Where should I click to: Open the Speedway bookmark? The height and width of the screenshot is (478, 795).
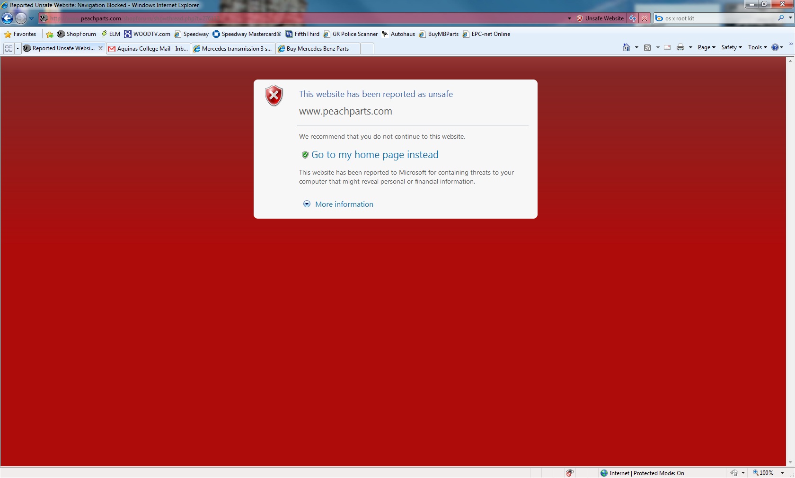[192, 34]
